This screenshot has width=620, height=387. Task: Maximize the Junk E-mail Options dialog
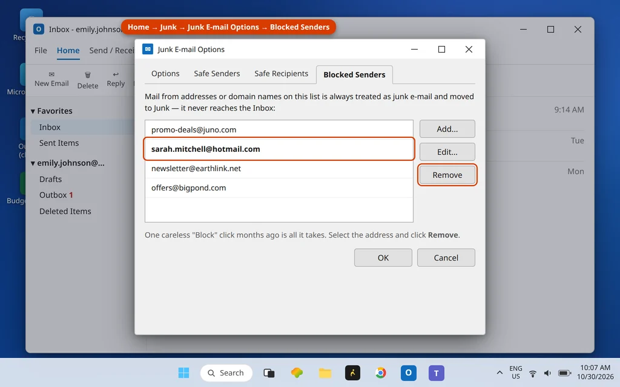[441, 49]
